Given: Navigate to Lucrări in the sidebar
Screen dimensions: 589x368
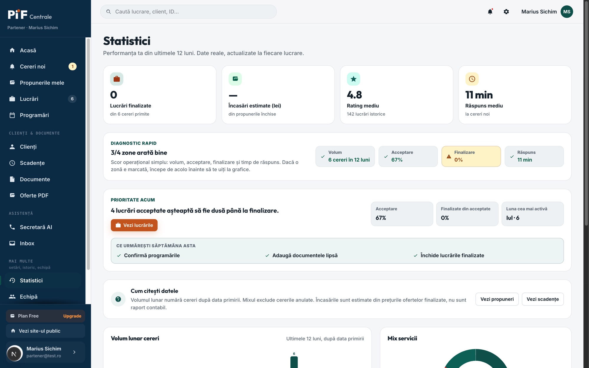Looking at the screenshot, I should 43,99.
